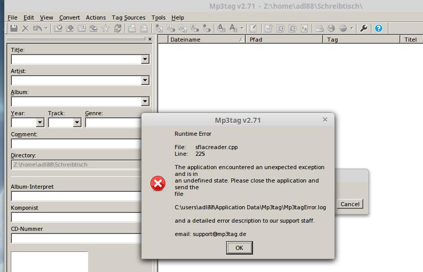The image size is (423, 272).
Task: Open the Help menu
Action: pyautogui.click(x=178, y=17)
